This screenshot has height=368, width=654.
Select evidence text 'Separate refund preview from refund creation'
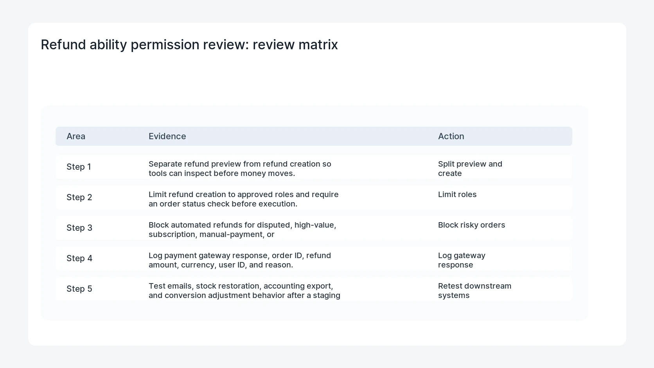[235, 164]
